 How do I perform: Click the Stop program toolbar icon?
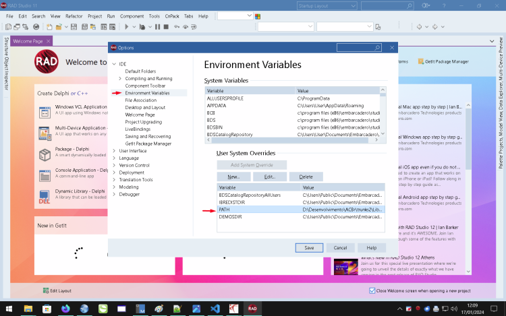pos(166,27)
